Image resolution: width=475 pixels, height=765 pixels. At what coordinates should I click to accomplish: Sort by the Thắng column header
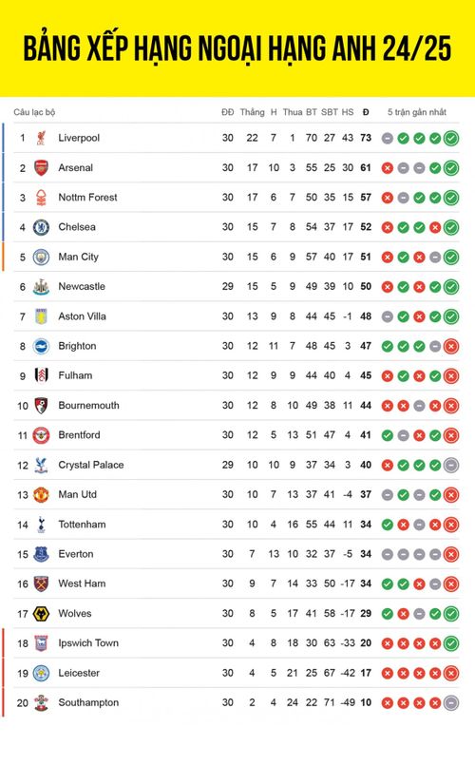pyautogui.click(x=252, y=112)
